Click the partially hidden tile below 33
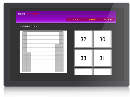Image resolution: width=130 pixels, height=97 pixels. click(x=83, y=71)
